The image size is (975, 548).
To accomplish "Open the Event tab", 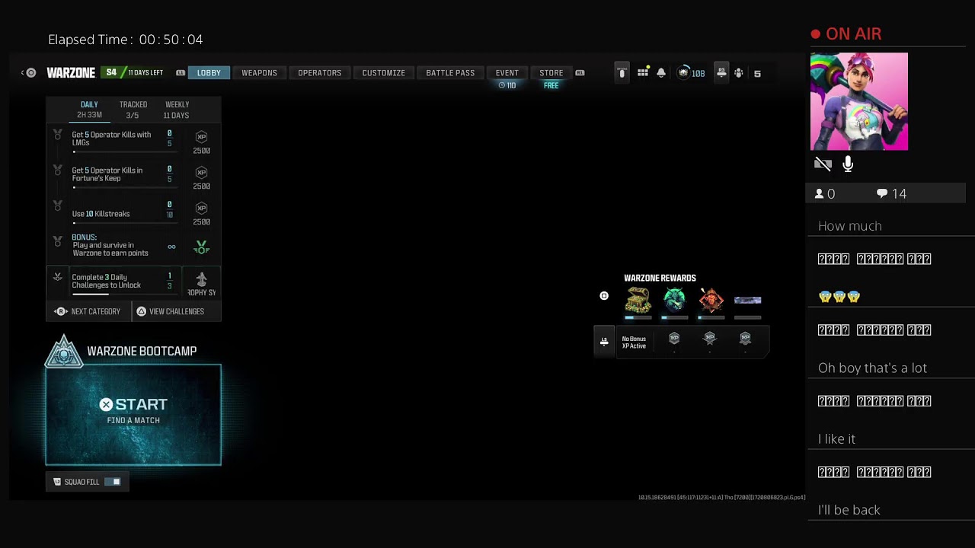I will click(x=507, y=73).
